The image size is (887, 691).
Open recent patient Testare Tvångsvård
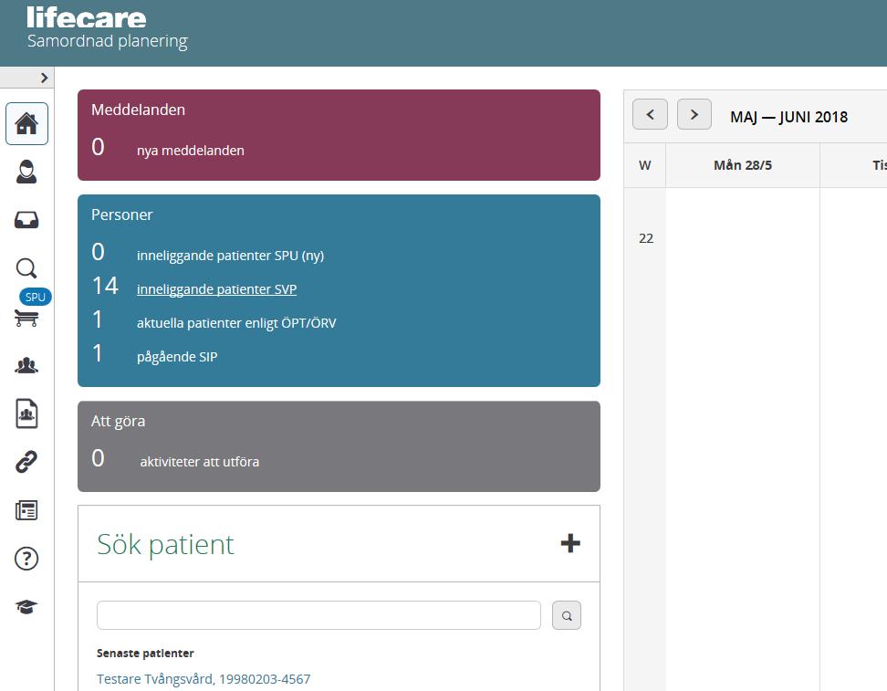point(203,678)
